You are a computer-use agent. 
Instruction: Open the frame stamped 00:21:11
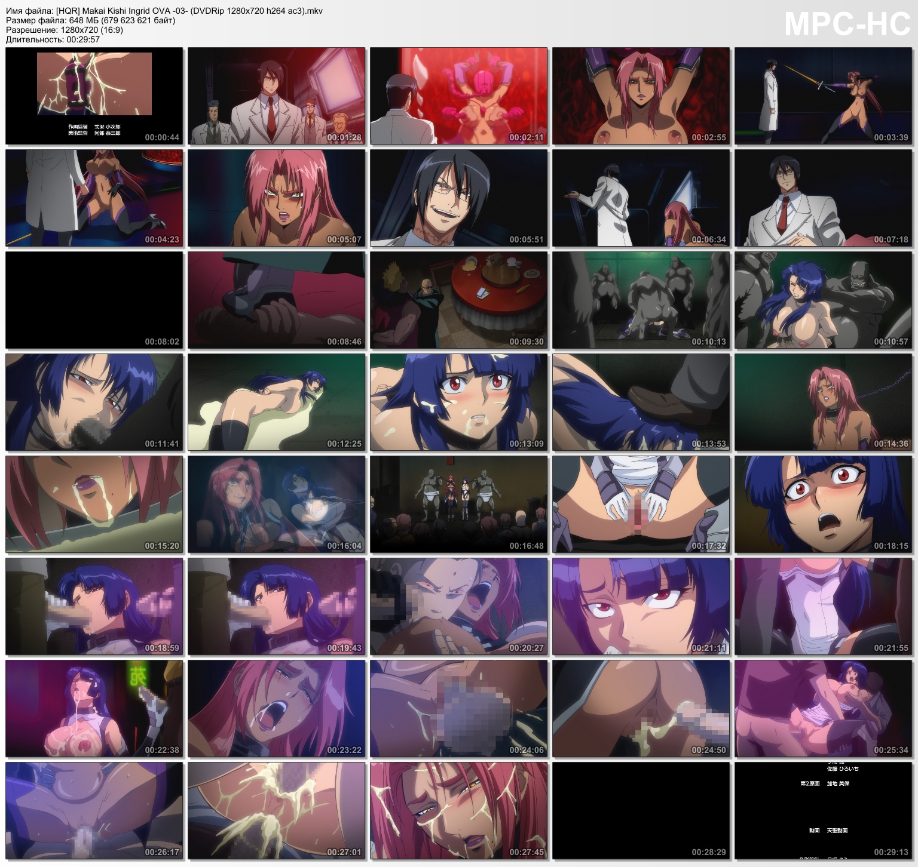coord(641,607)
